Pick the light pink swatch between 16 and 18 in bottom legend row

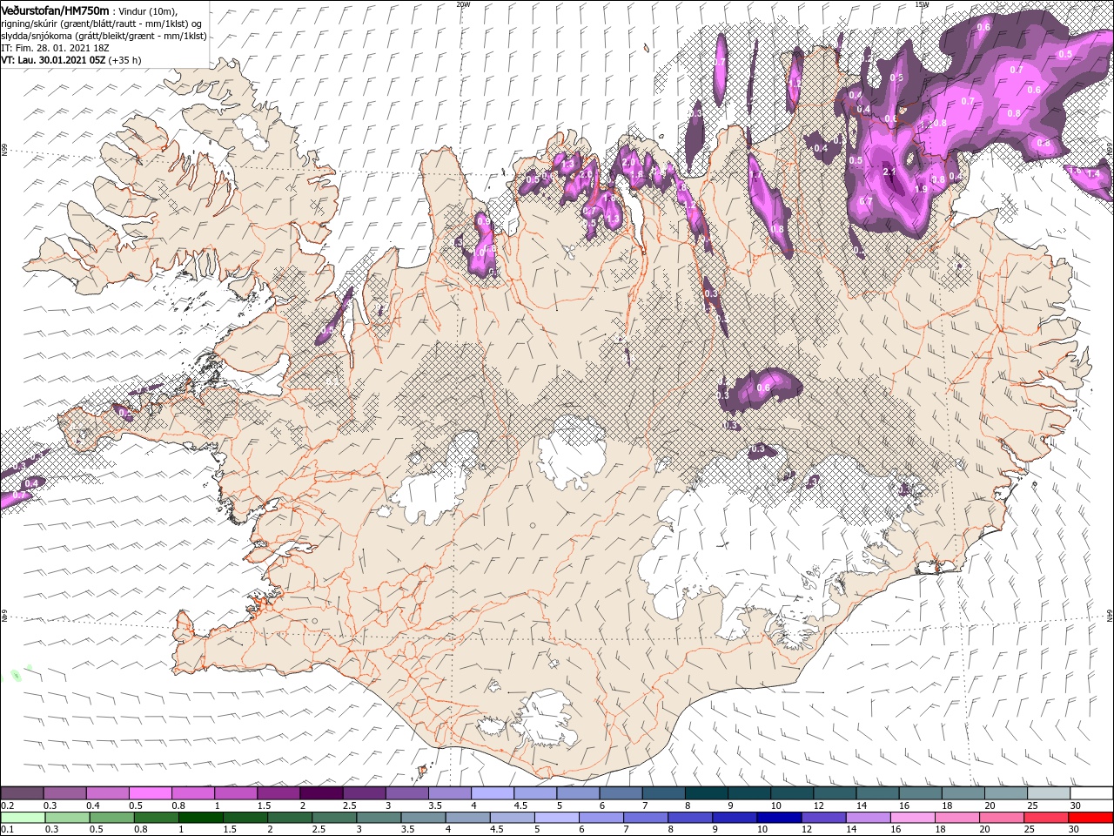click(x=913, y=817)
